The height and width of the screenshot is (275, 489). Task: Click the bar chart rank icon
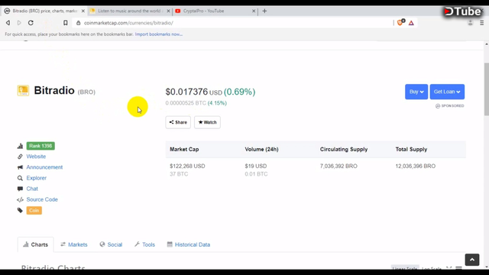21,146
